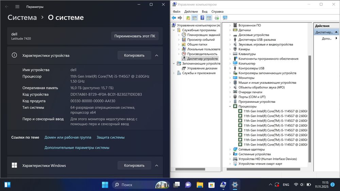The width and height of the screenshot is (340, 191).
Task: Select Управление дисками in the tree
Action: coord(202,68)
